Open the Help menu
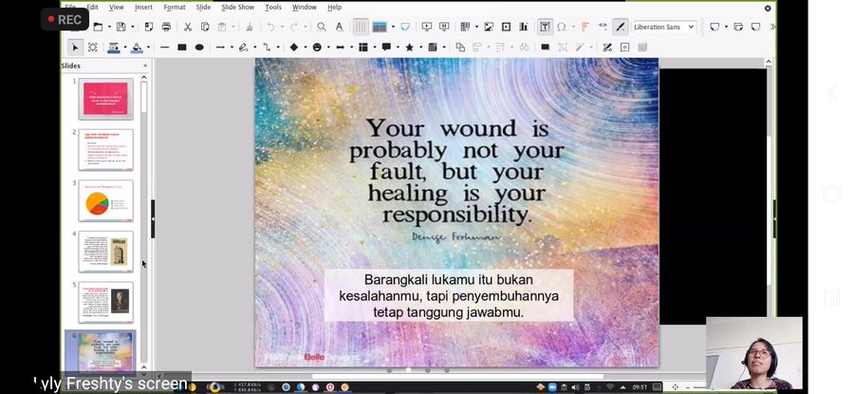This screenshot has height=394, width=854. [x=334, y=7]
